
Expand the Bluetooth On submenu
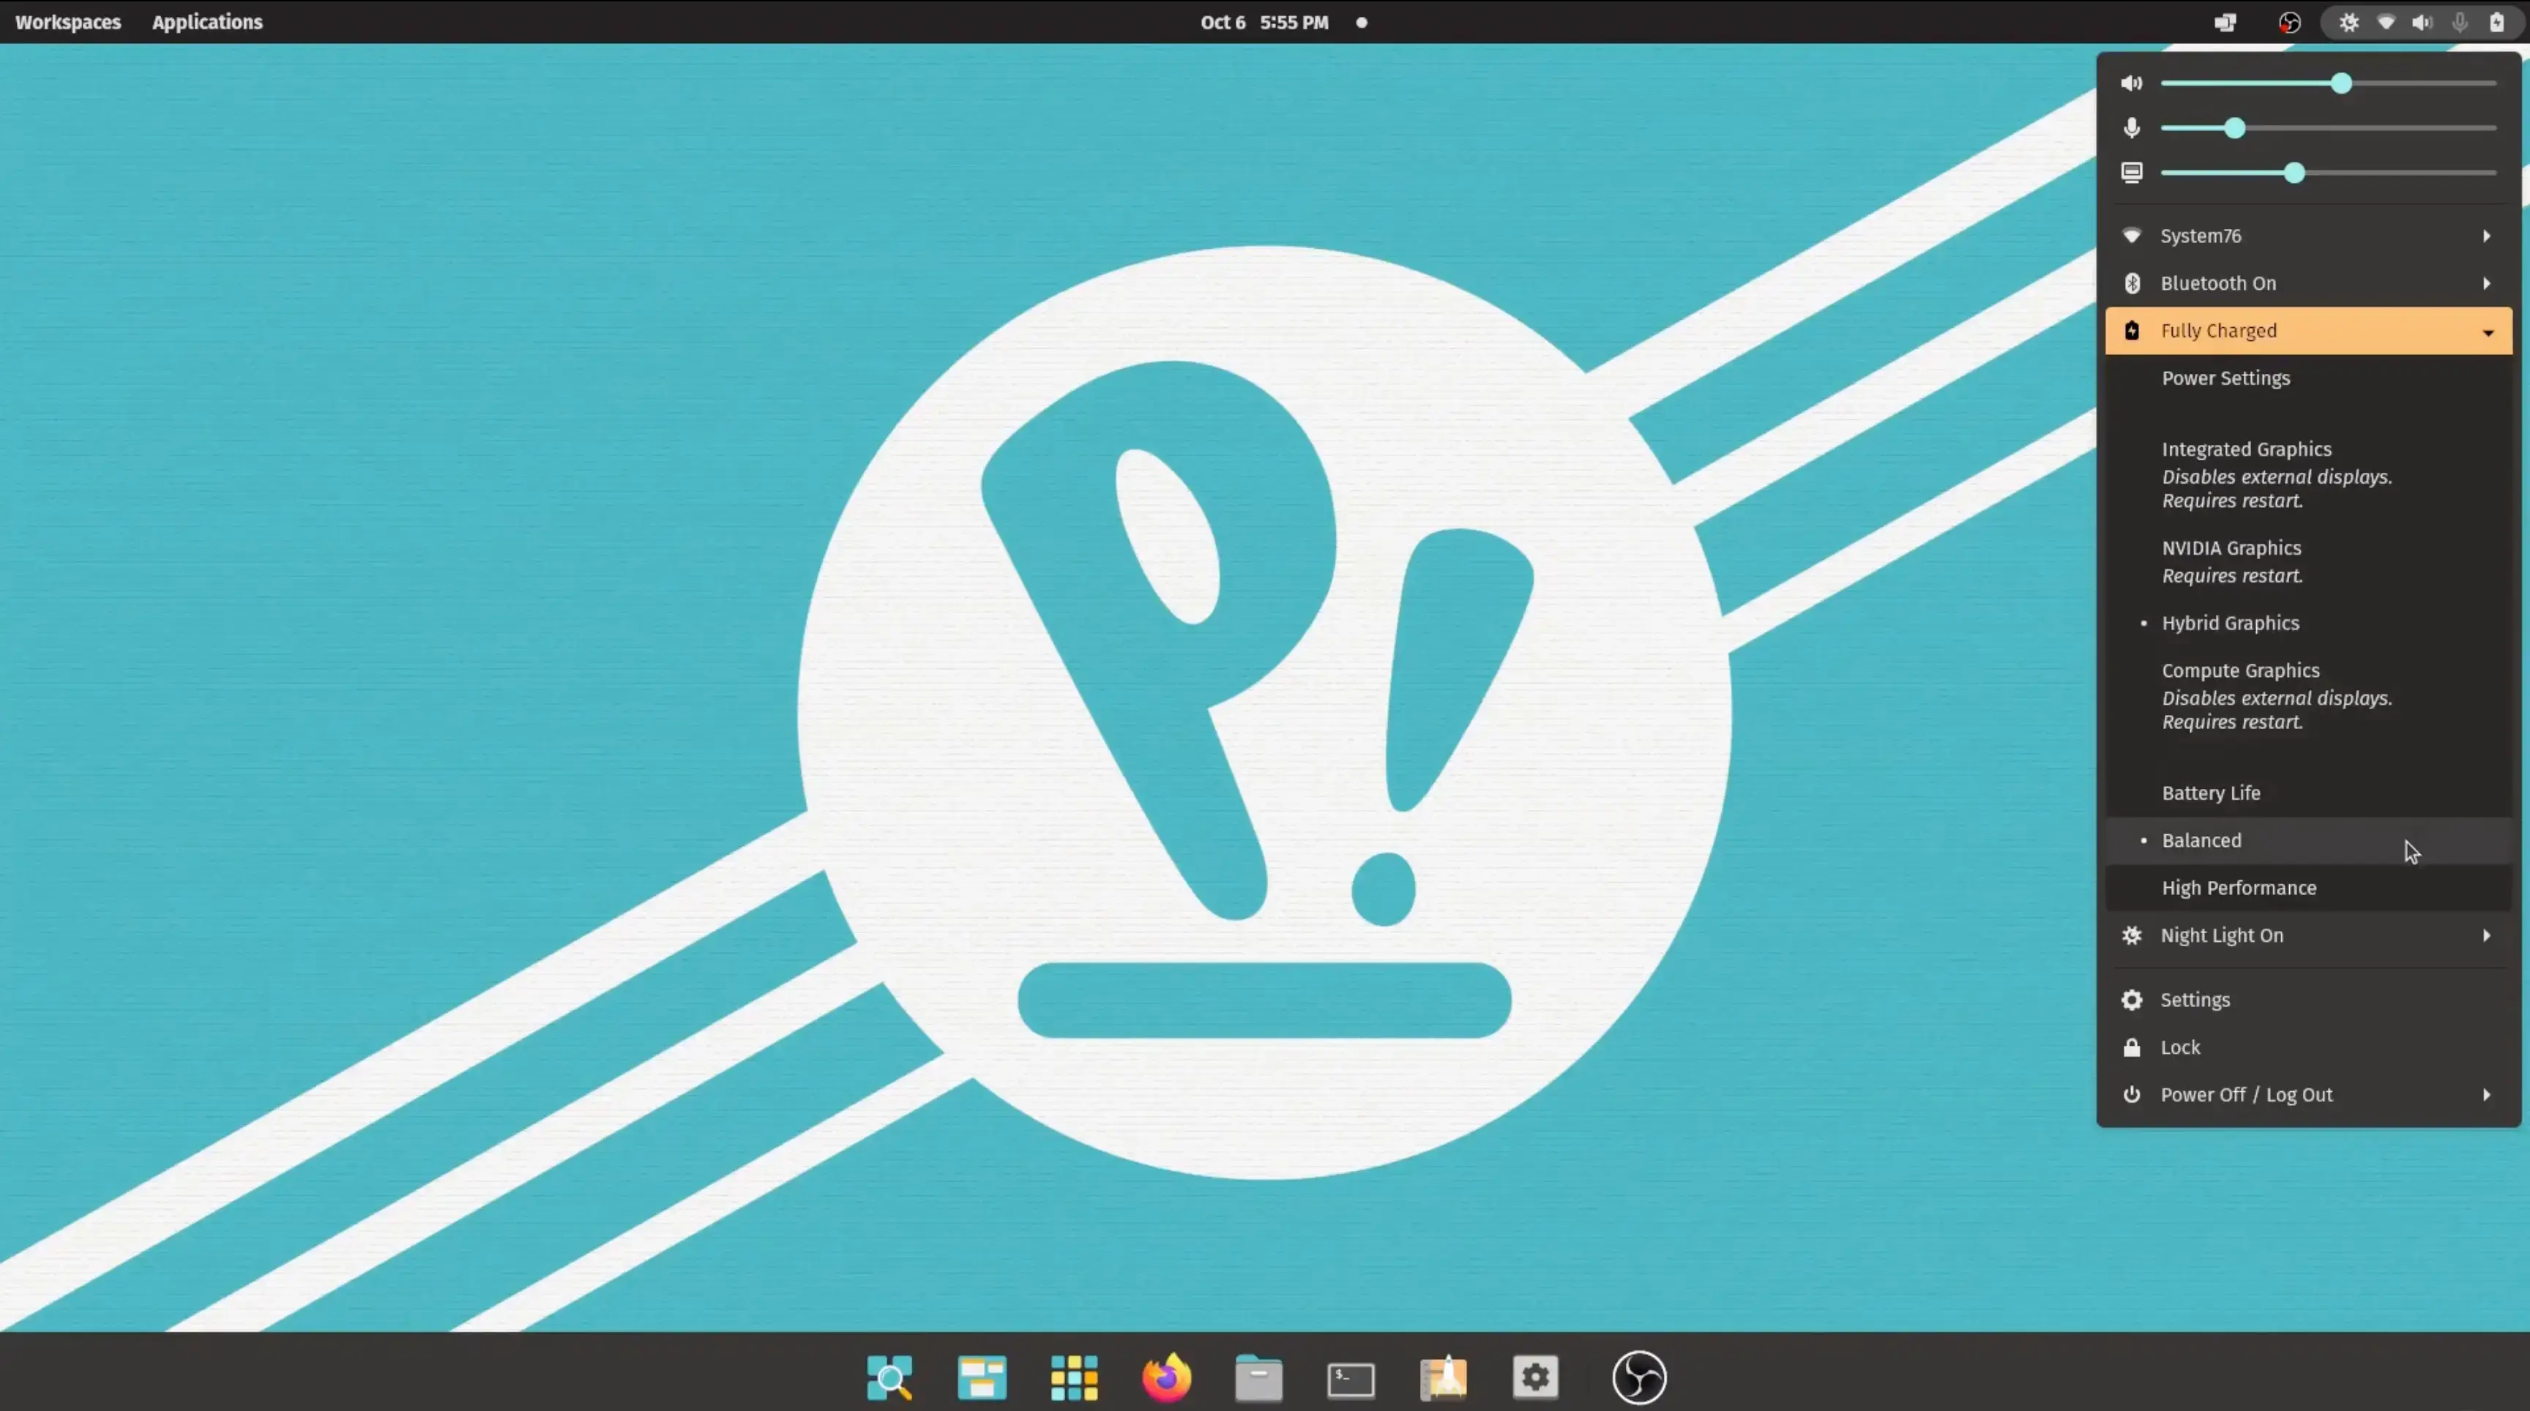(2308, 282)
